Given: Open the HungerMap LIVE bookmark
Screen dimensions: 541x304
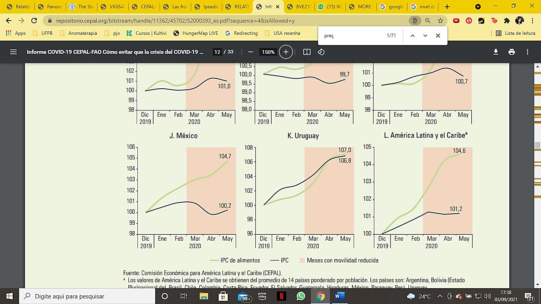Looking at the screenshot, I should click(196, 33).
